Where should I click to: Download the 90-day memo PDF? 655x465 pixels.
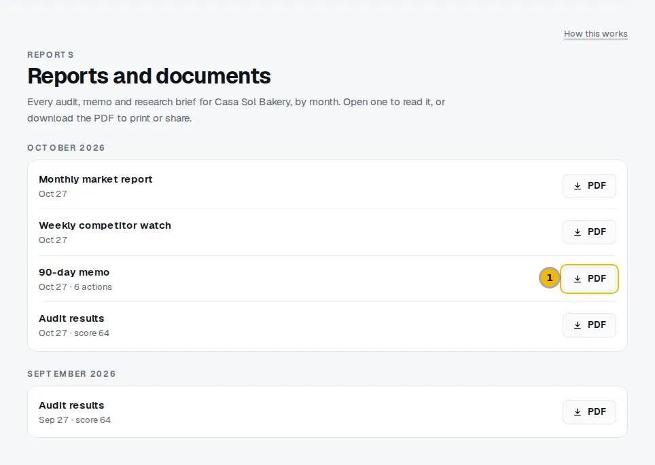tap(589, 279)
